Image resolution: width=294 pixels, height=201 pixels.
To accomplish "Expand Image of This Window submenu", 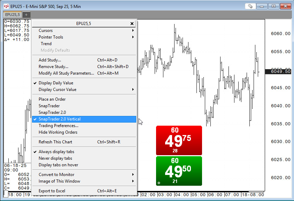I will click(x=84, y=181).
